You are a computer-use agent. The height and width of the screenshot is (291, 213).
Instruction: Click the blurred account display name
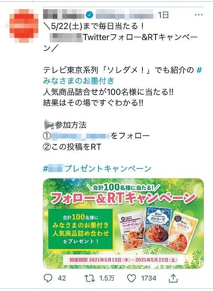click(63, 14)
